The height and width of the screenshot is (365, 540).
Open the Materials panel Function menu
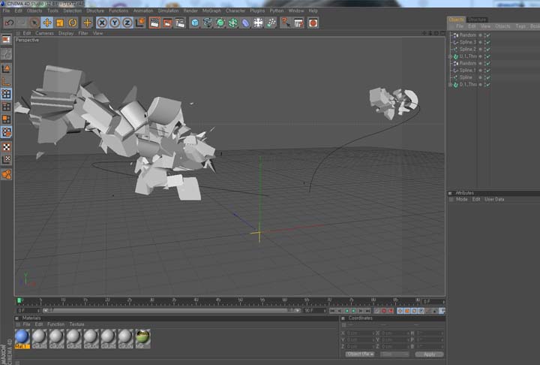tap(55, 324)
